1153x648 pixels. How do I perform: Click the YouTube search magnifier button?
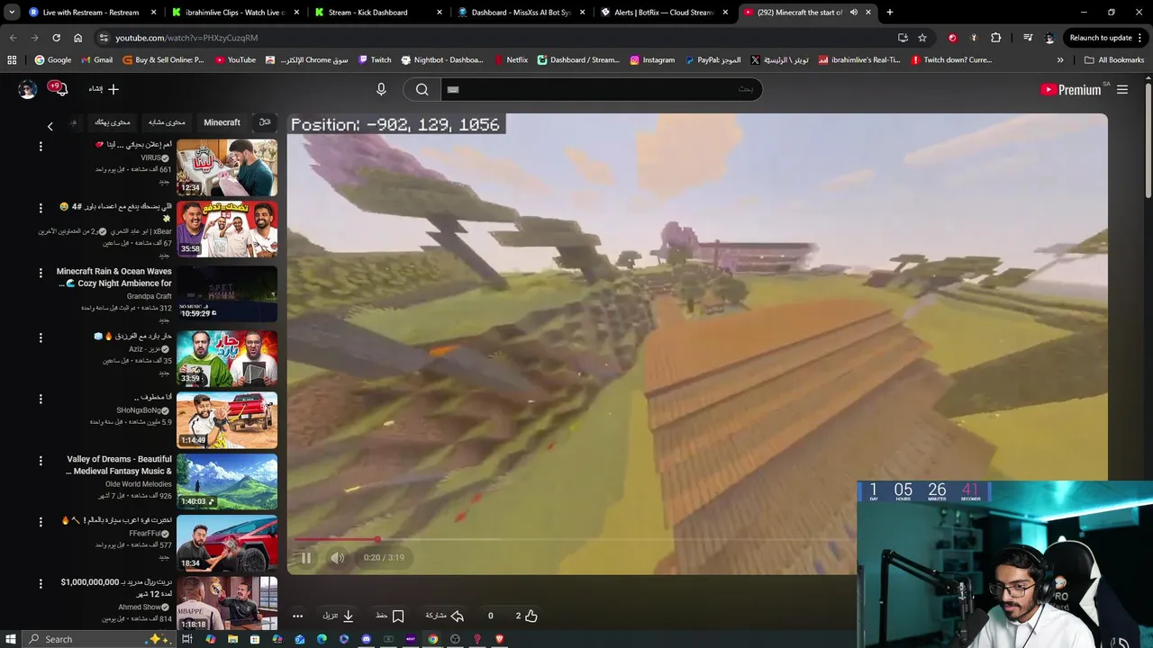(x=422, y=89)
